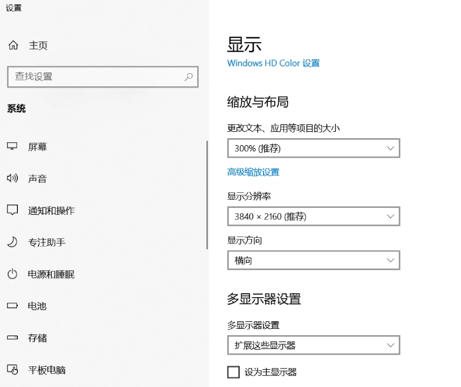Screen dimensions: 461x387
Task: Open the 300% (推荐) scaling dropdown
Action: point(313,148)
